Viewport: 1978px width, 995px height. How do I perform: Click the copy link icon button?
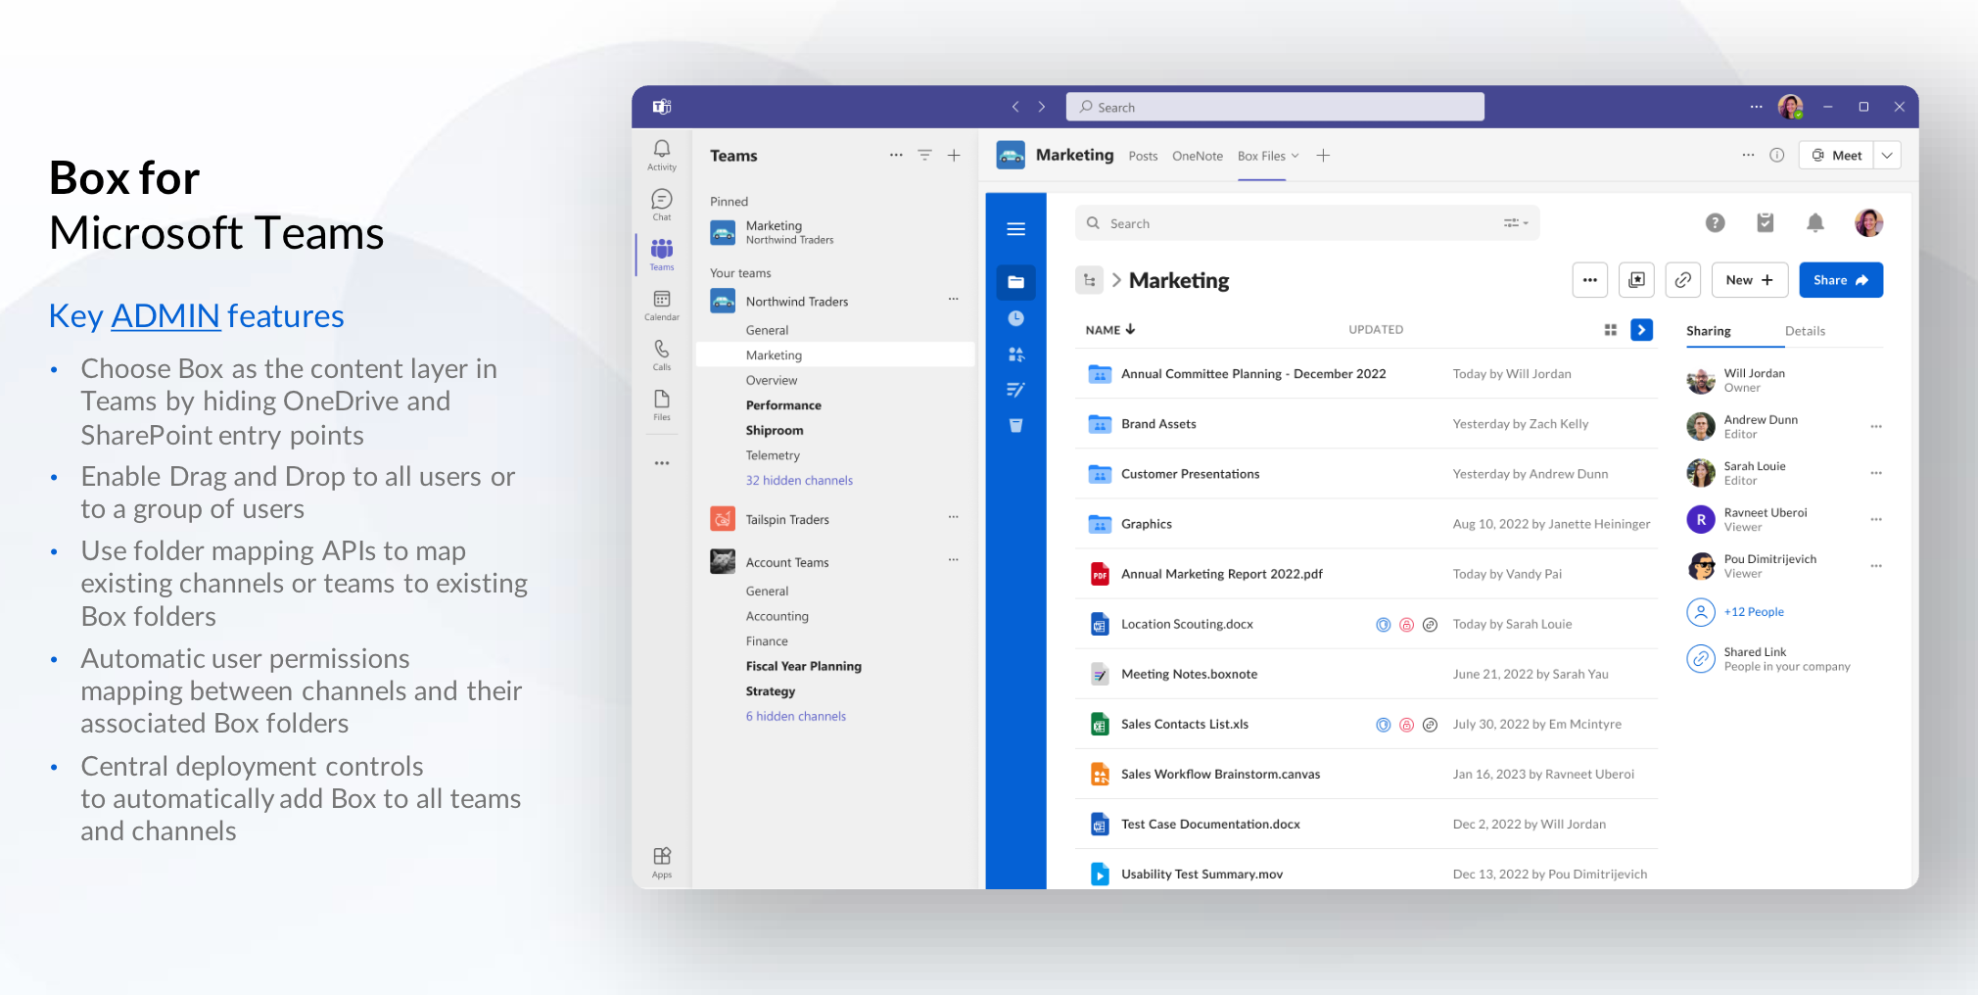pos(1683,280)
